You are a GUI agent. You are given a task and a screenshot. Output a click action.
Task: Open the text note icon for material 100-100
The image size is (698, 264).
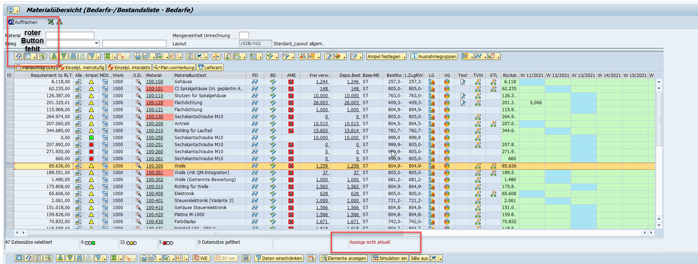(x=463, y=82)
